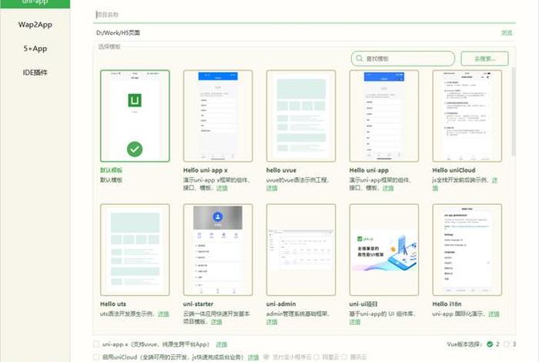Click the magnifier icon in template search
Viewport: 539px width, 362px height.
coord(360,59)
